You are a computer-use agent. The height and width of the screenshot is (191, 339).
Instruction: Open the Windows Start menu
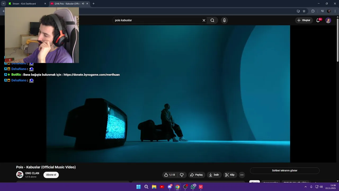(x=139, y=187)
